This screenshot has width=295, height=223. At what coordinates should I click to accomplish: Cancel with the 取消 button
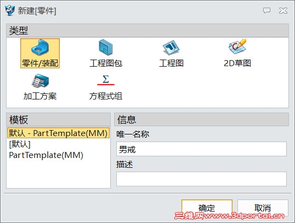[263, 208]
